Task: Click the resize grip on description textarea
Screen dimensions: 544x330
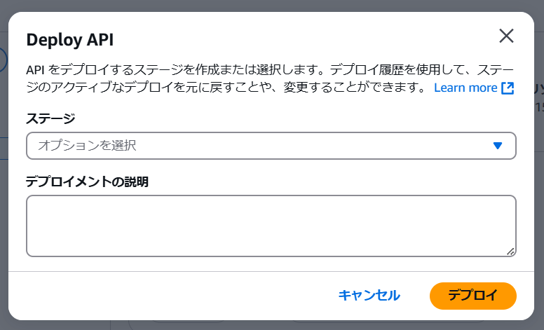Action: click(x=511, y=251)
